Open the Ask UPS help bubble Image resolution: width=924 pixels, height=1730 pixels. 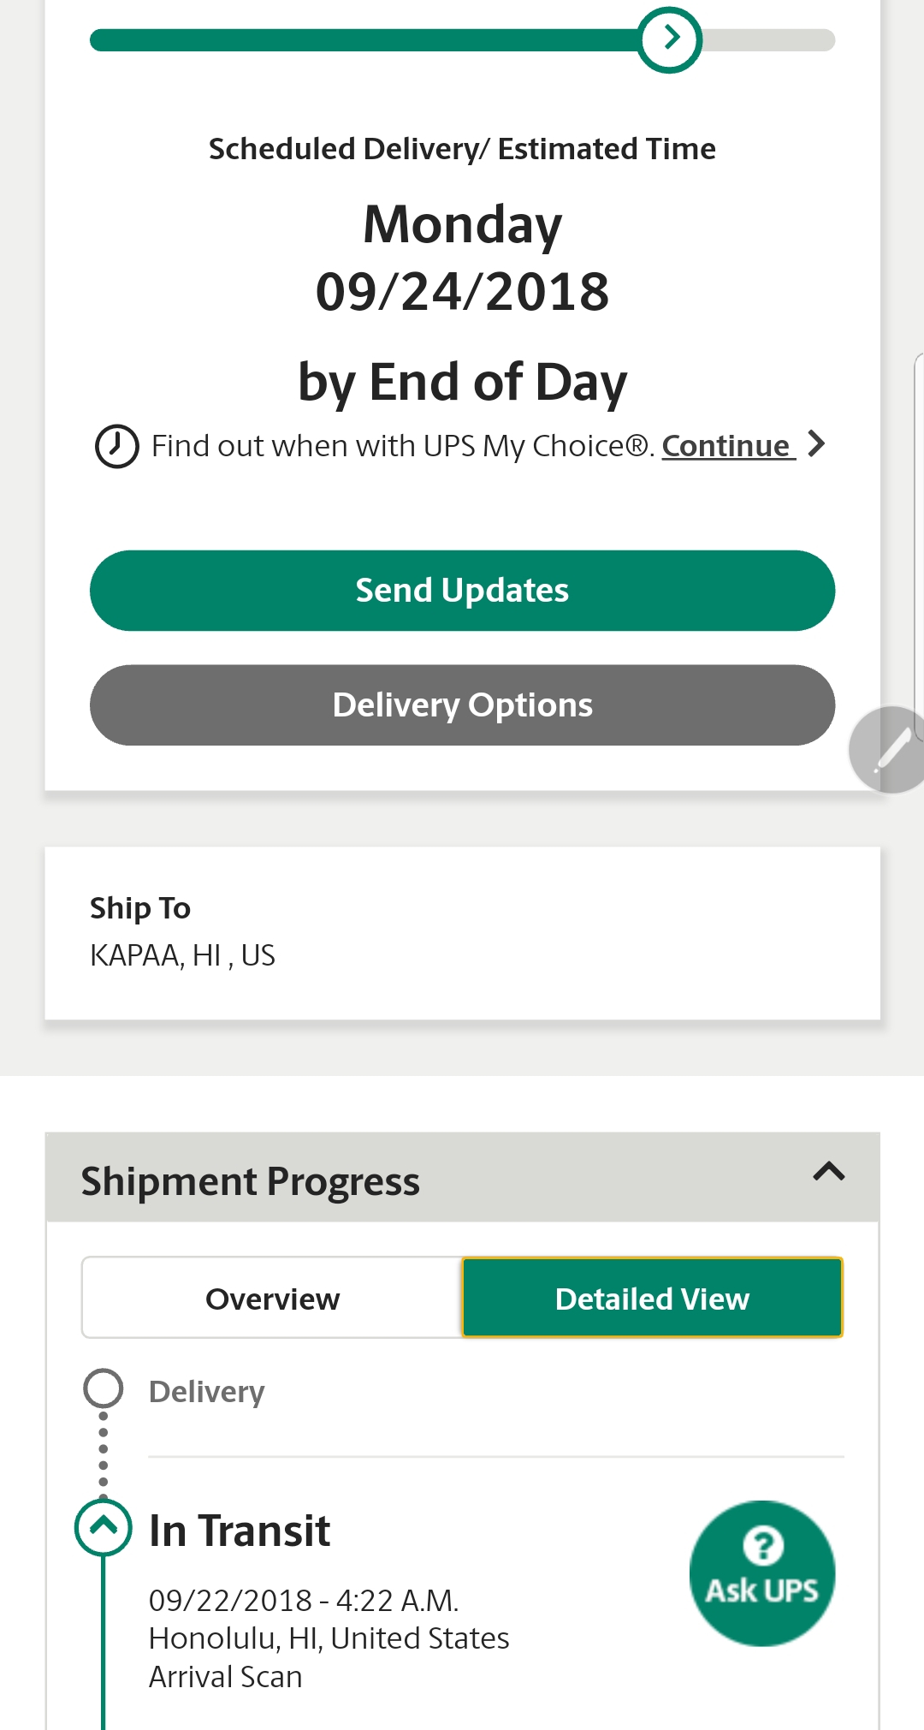click(762, 1573)
